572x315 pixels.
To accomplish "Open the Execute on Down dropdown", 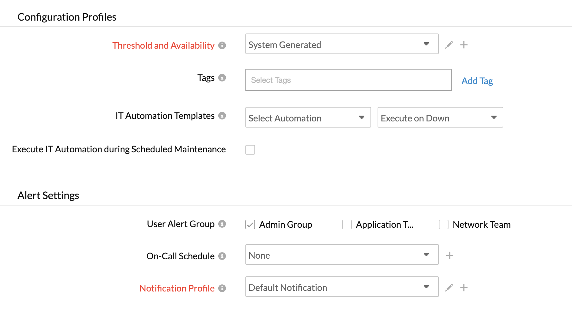I will [x=440, y=118].
